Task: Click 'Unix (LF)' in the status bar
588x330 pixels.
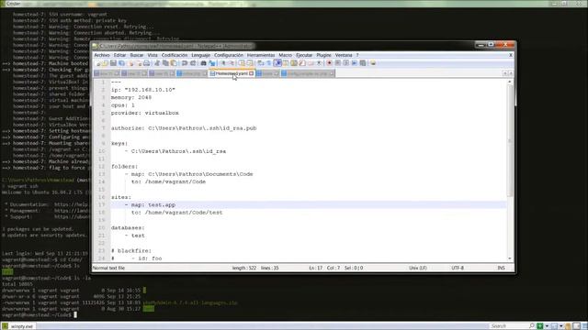Action: coord(418,268)
